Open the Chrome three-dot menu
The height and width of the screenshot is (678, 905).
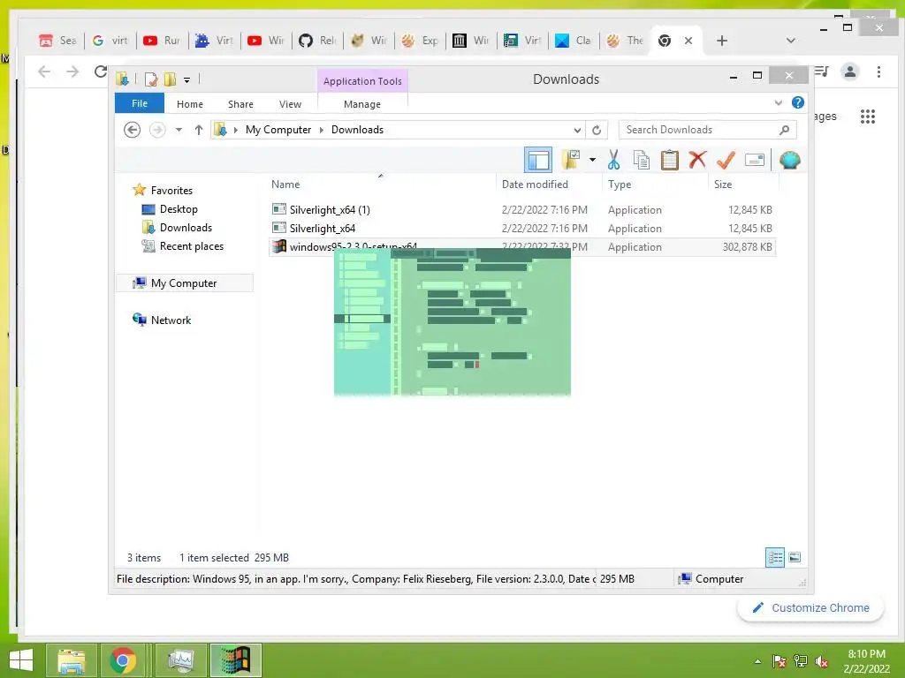(878, 72)
